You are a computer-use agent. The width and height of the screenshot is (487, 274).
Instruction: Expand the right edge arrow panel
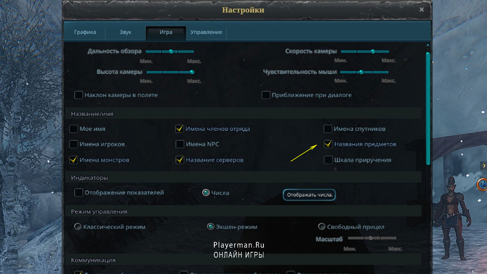(x=484, y=166)
